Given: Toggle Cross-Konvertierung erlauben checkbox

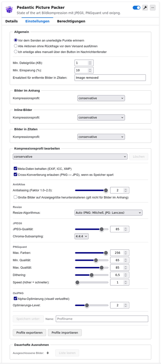Looking at the screenshot, I should pos(15,174).
